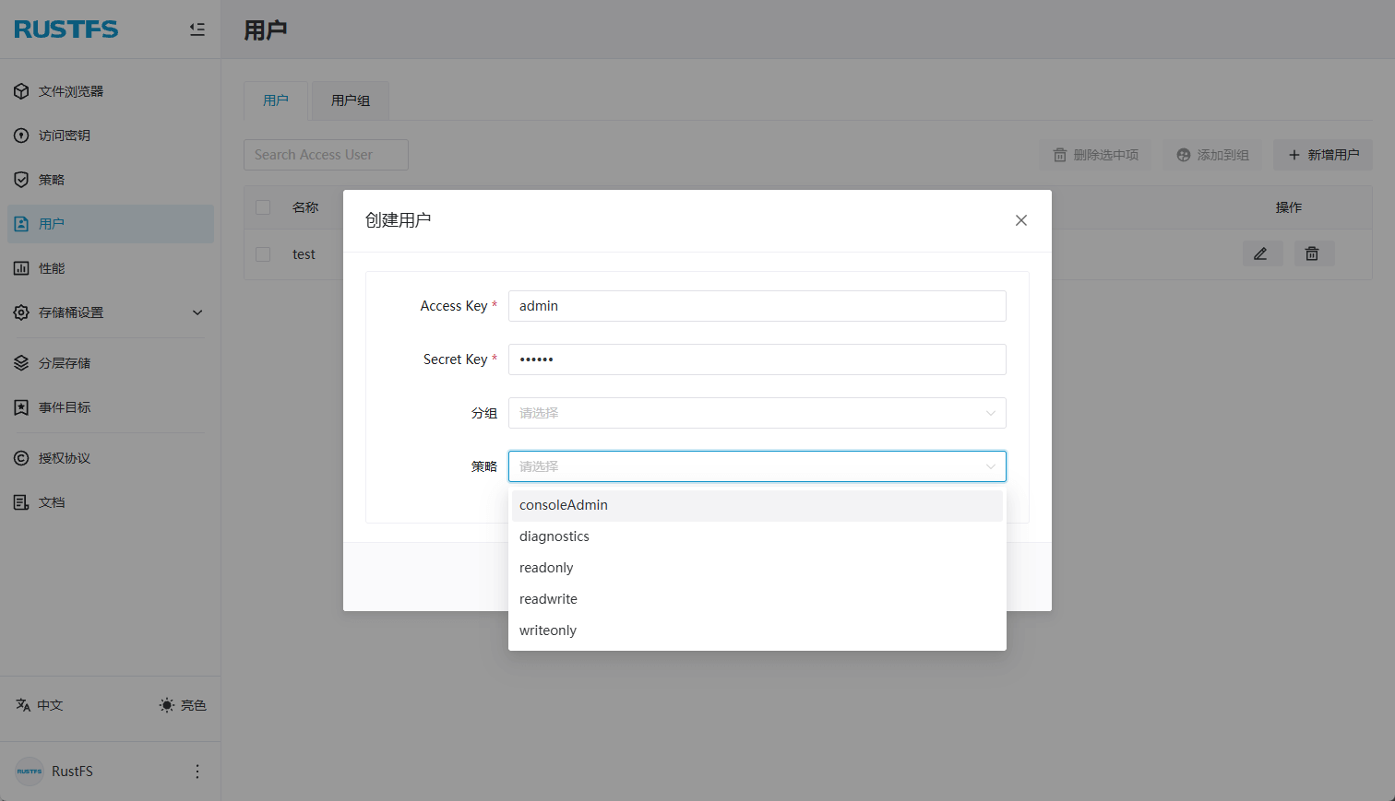Image resolution: width=1395 pixels, height=801 pixels.
Task: Expand the 分组 group dropdown
Action: [x=757, y=413]
